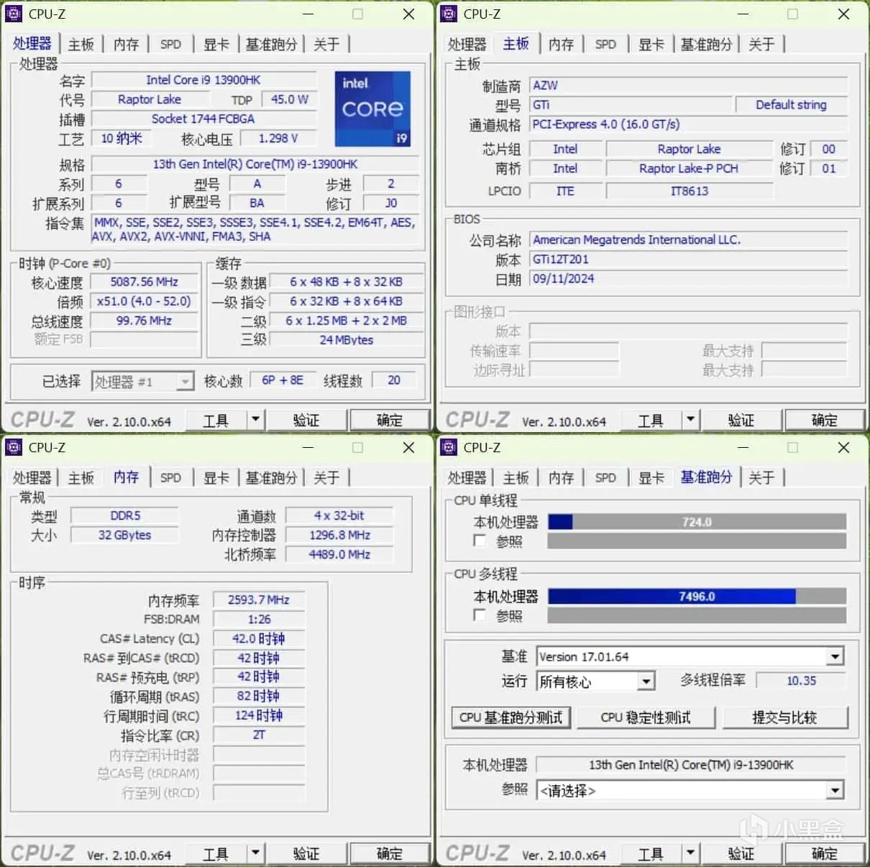
Task: Click the PCI-Express 4.0 (16.0 GT/s) field
Action: 689,124
